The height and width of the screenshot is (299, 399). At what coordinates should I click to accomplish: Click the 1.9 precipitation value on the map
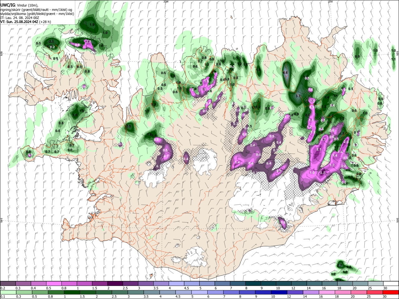(x=92, y=25)
